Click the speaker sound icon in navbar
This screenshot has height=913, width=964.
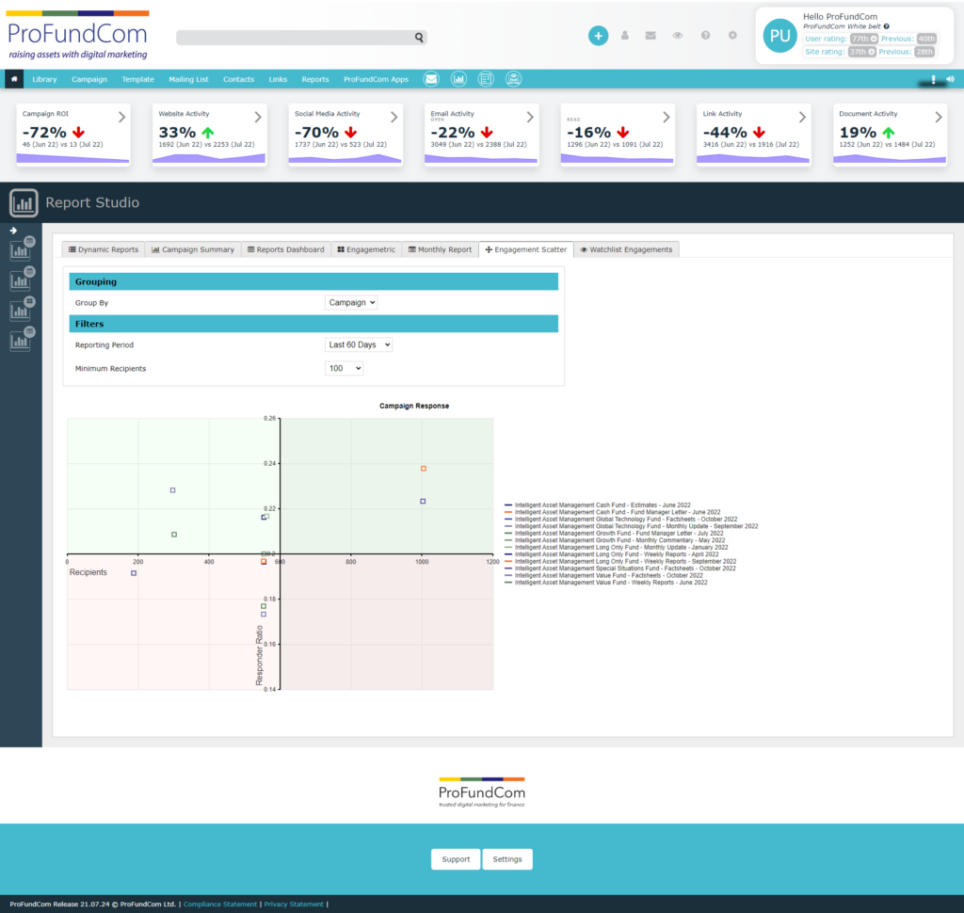[948, 80]
